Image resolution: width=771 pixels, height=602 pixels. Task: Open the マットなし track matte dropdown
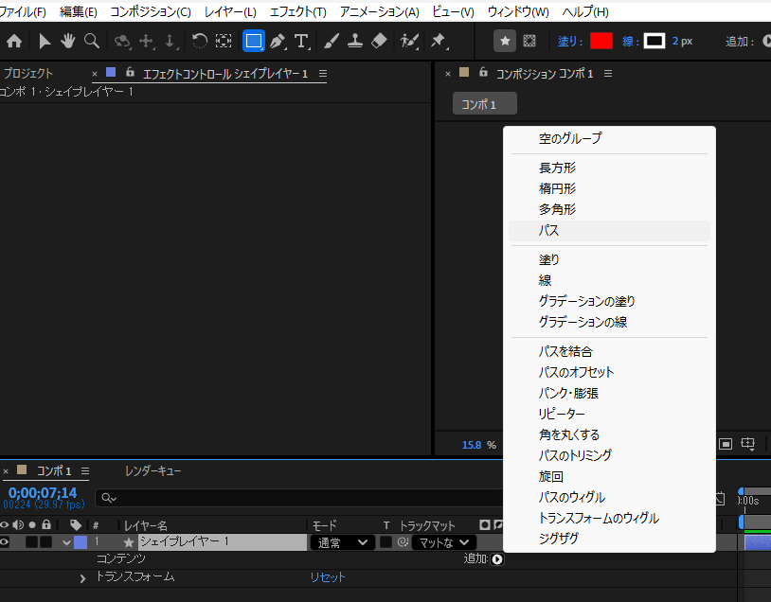(440, 542)
